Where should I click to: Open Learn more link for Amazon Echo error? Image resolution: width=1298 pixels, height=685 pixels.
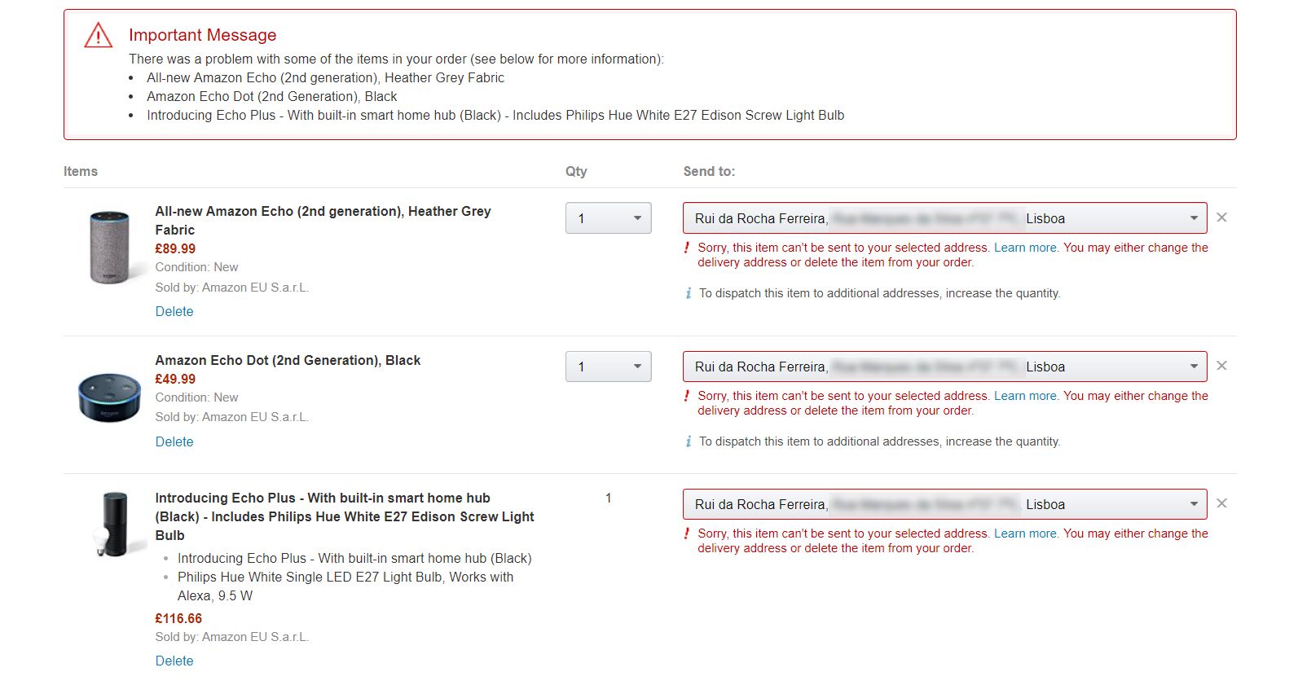coord(1025,248)
